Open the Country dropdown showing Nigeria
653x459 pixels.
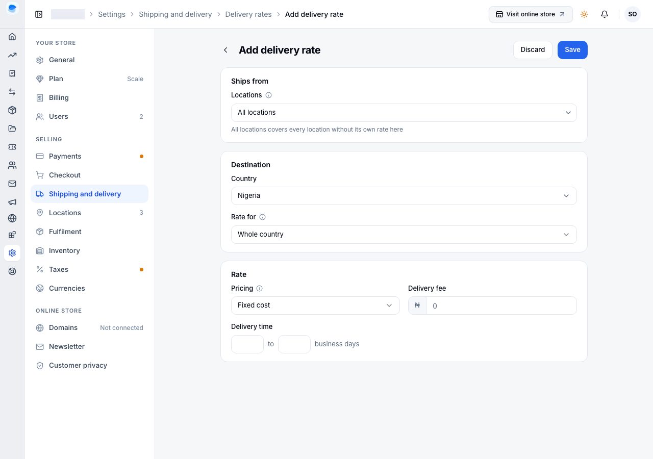(x=404, y=196)
